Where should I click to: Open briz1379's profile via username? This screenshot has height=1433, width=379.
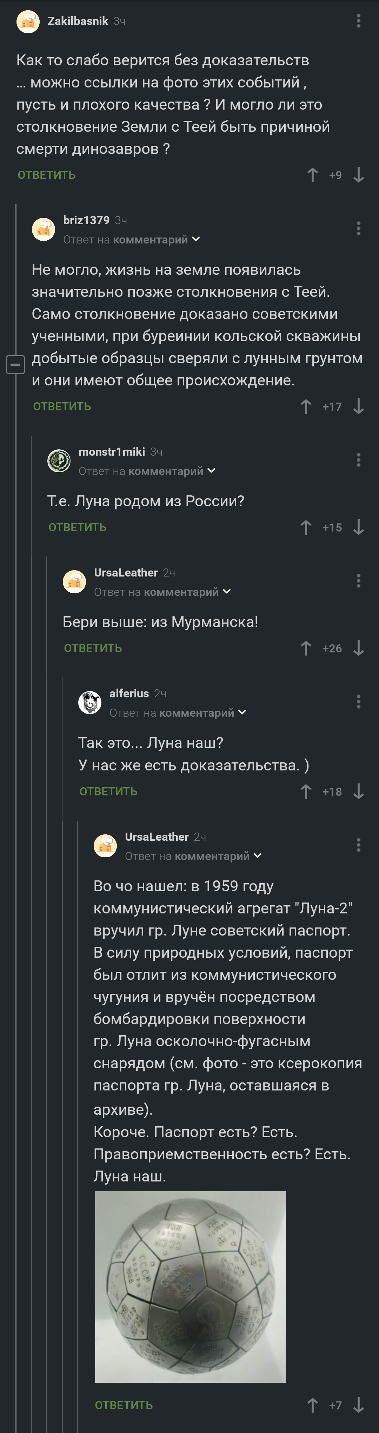coord(86,220)
